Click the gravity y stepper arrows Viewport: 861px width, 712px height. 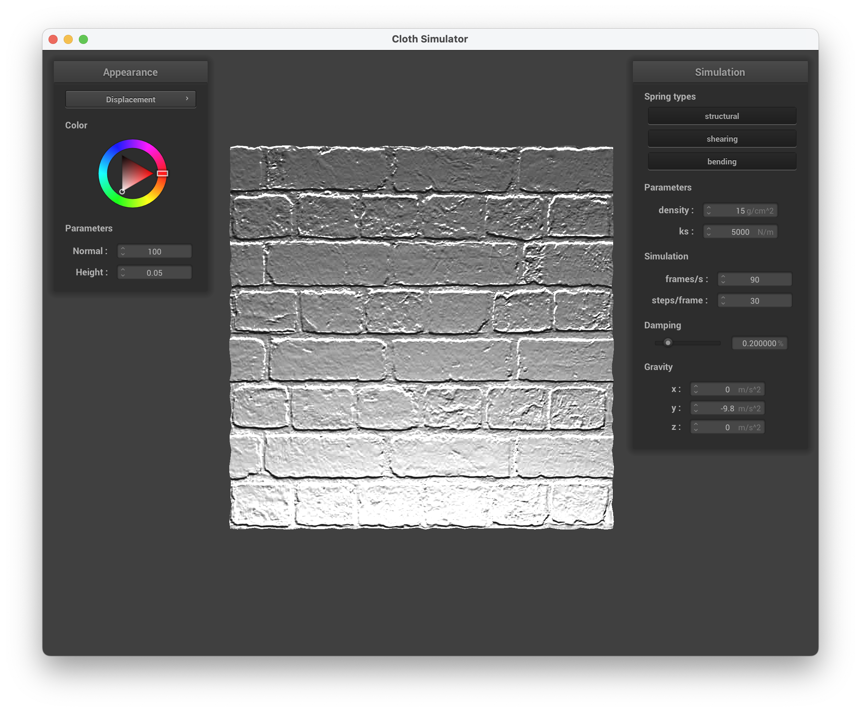[696, 408]
